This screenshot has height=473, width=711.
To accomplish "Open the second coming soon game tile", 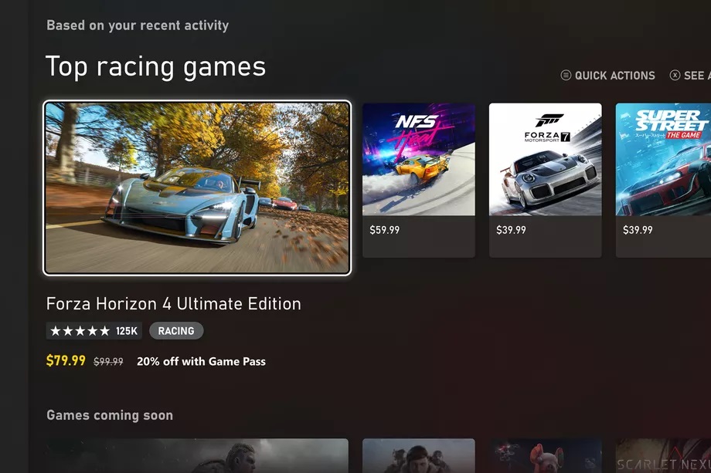I will [x=419, y=456].
